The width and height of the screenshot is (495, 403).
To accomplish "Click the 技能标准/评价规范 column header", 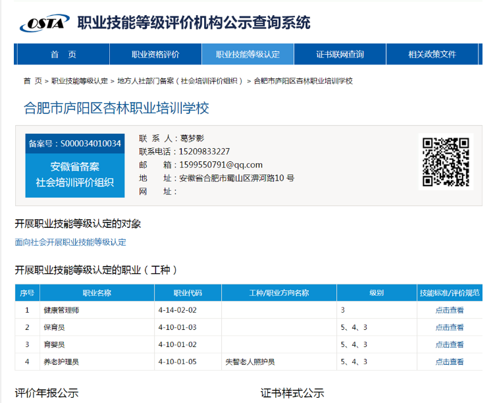I will pyautogui.click(x=450, y=293).
